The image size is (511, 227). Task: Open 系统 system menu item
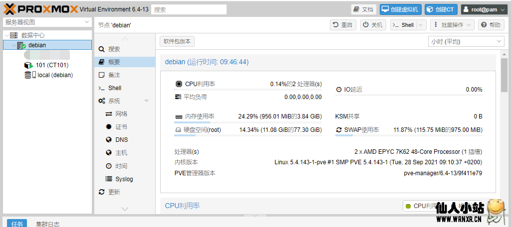[125, 101]
